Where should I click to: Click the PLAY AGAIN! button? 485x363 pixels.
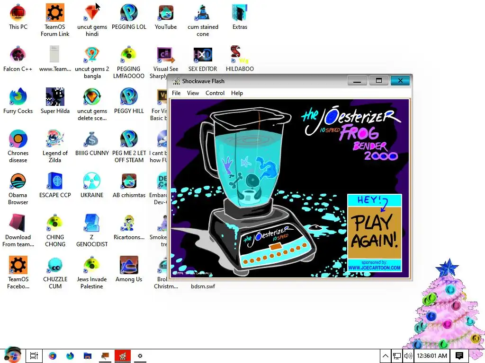pyautogui.click(x=375, y=233)
